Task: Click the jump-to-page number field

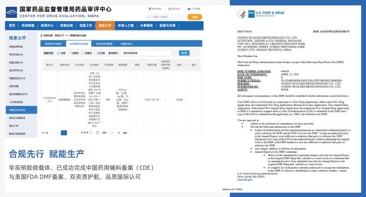Action: pyautogui.click(x=112, y=133)
